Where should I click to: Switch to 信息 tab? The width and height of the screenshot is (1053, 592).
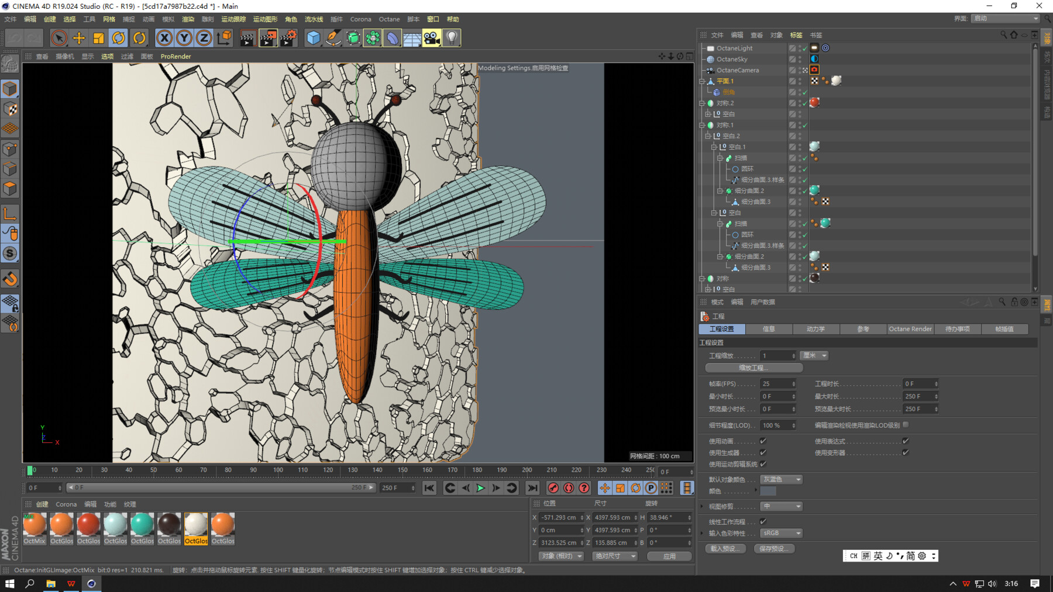(x=769, y=329)
